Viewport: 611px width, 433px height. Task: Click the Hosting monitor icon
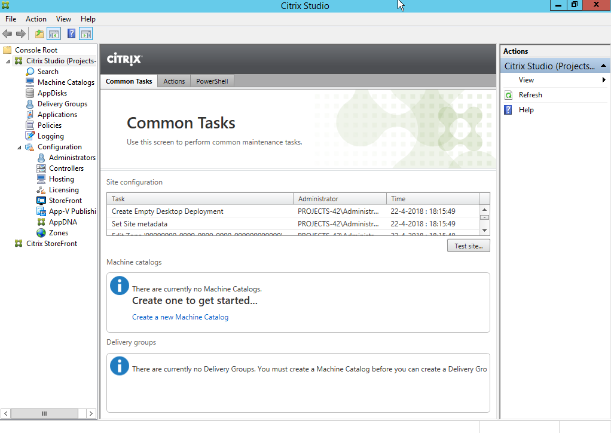click(41, 179)
